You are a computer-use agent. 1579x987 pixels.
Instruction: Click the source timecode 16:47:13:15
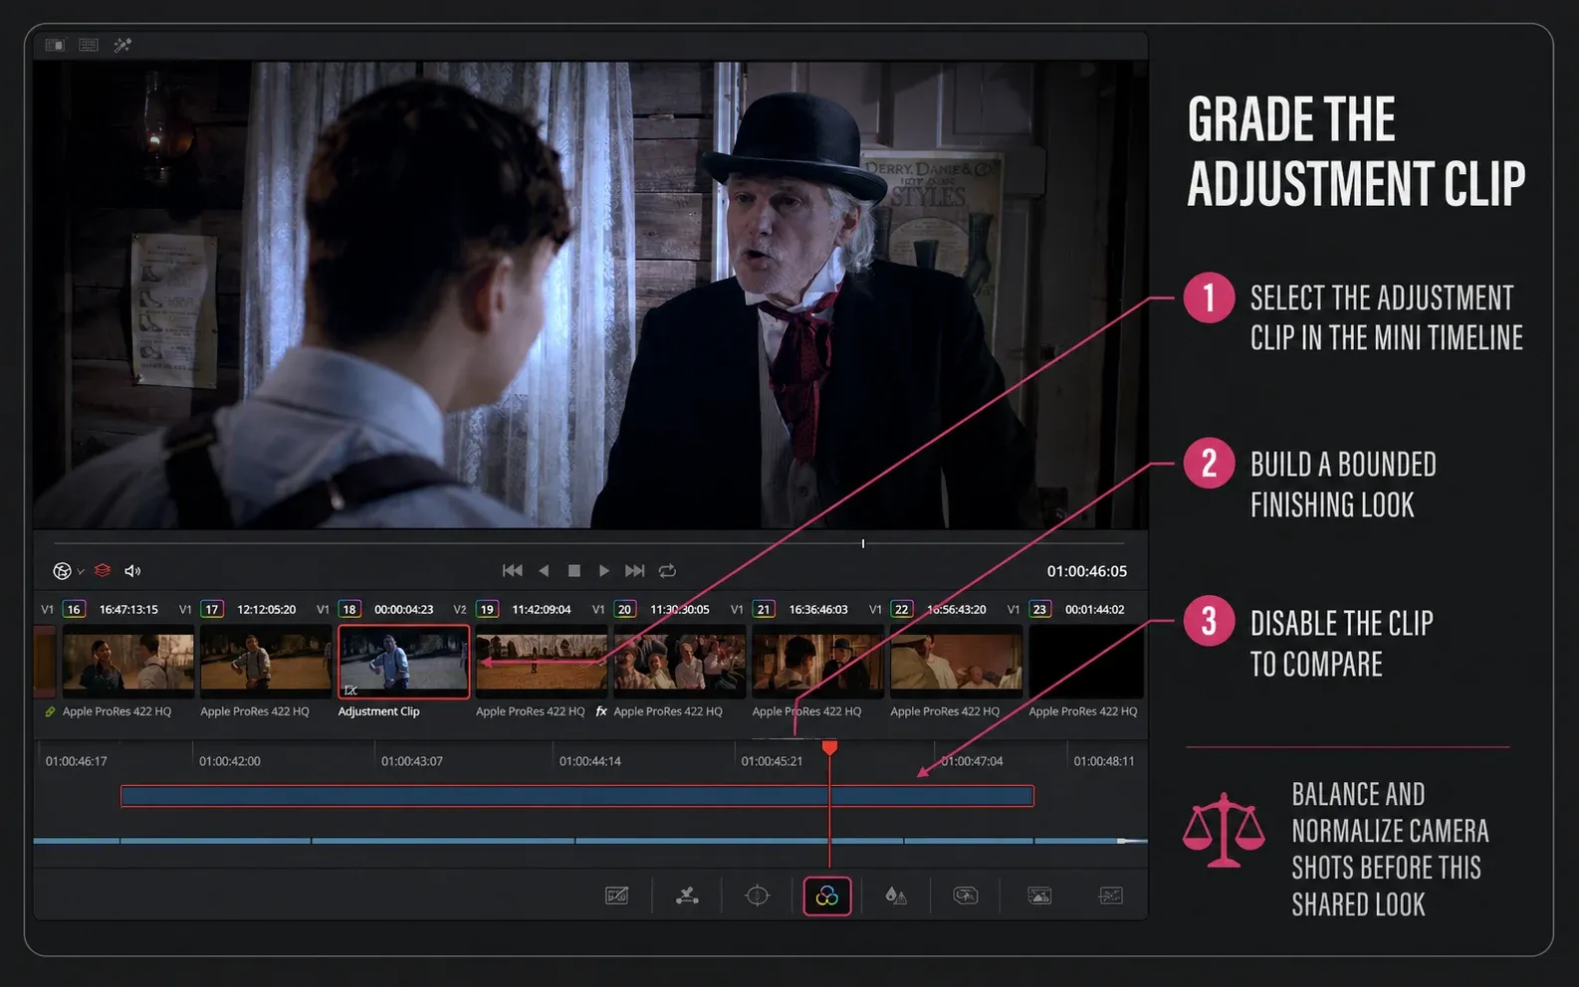(128, 609)
